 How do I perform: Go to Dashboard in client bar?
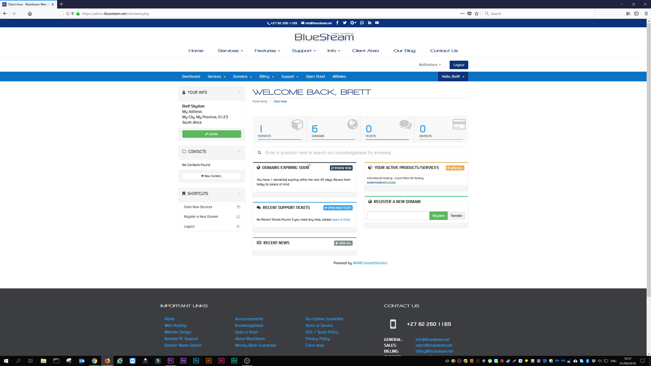191,77
